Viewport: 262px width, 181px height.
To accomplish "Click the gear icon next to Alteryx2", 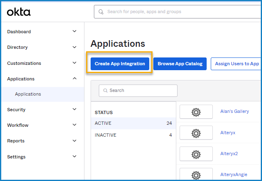I will (196, 154).
